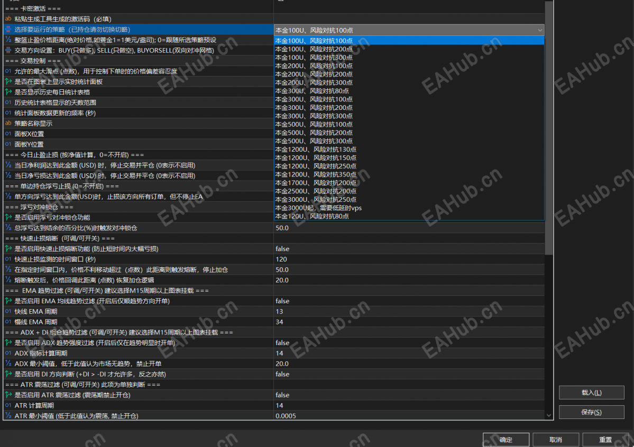Click the boolean icon beside 是否显示历史每日统计表格
The height and width of the screenshot is (447, 634).
[8, 92]
